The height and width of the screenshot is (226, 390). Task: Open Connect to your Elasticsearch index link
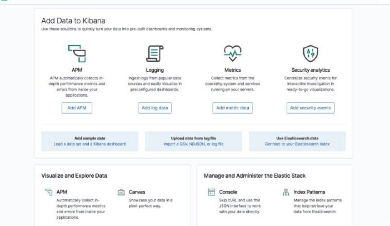297,144
